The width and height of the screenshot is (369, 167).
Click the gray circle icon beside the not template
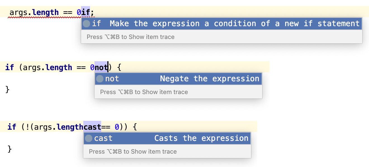pyautogui.click(x=100, y=79)
